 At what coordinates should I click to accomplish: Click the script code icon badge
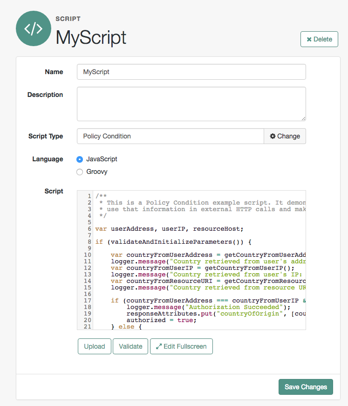point(34,28)
